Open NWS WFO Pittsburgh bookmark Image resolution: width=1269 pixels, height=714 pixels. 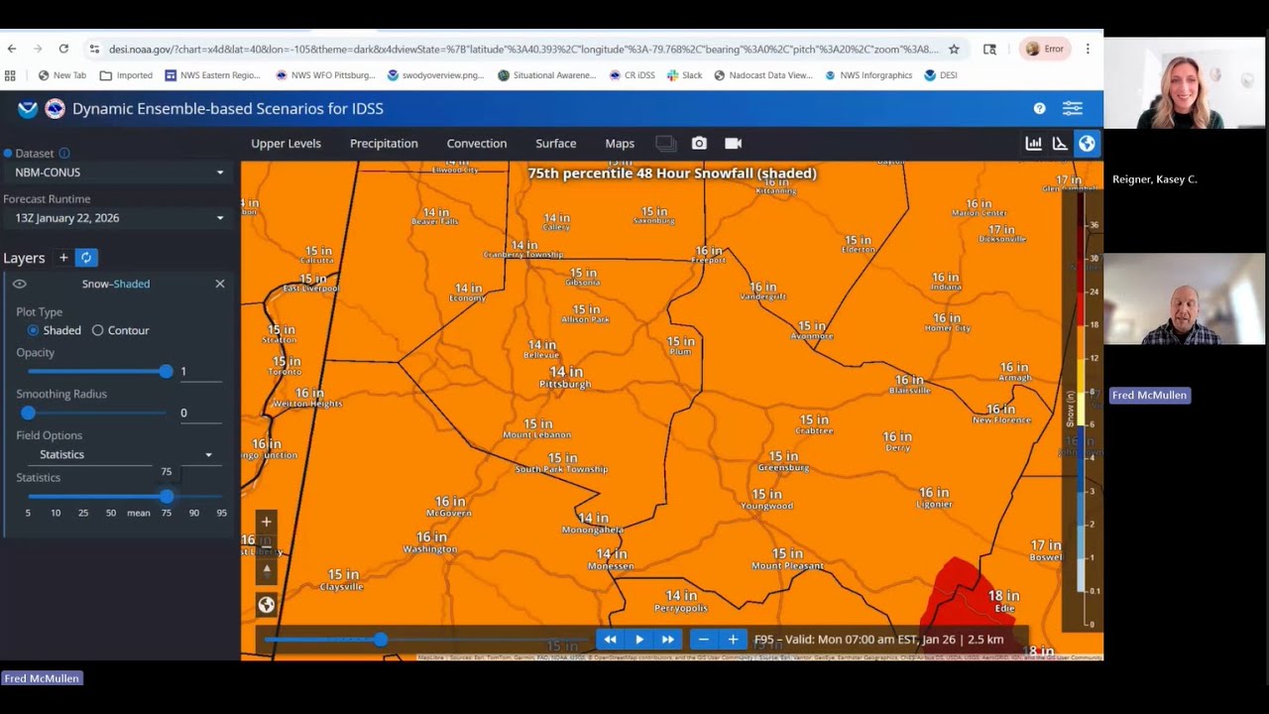(325, 75)
